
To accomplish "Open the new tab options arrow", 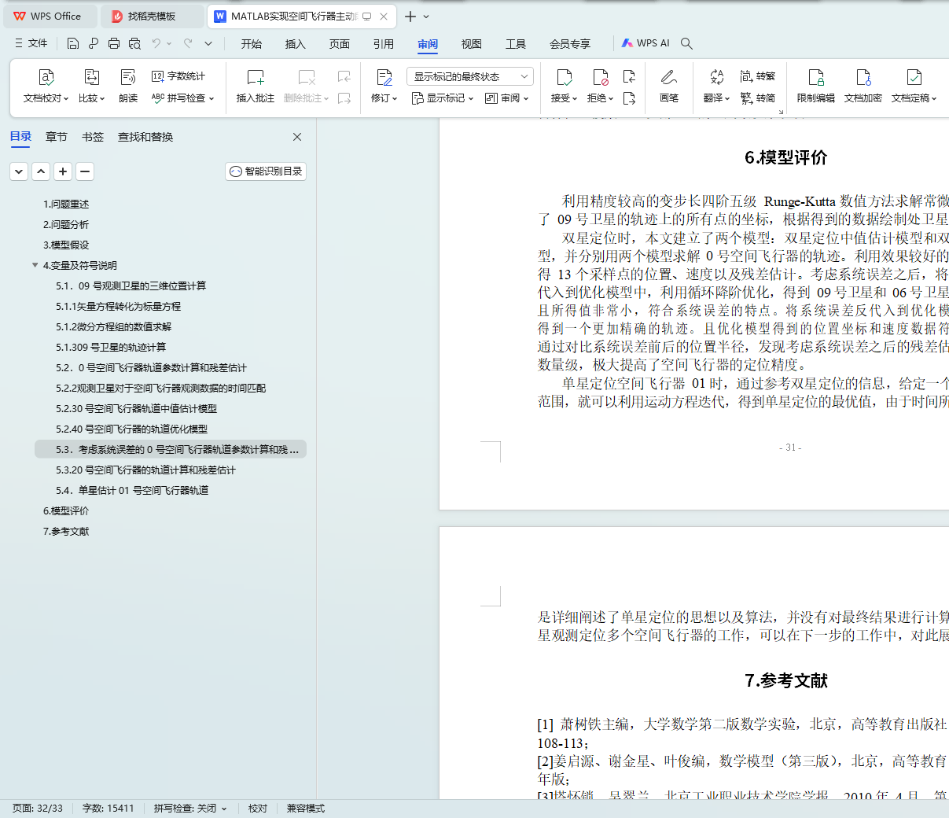I will pos(427,16).
